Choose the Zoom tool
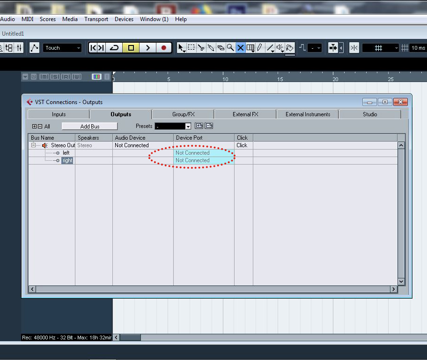The image size is (427, 360). (x=231, y=47)
